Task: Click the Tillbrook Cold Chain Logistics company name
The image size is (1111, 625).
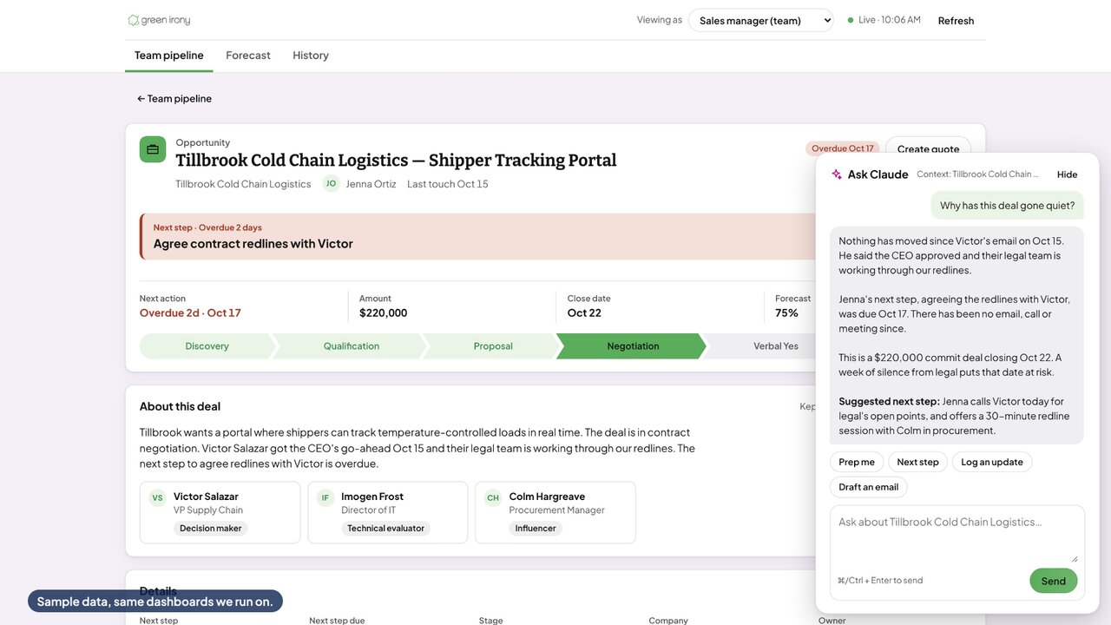Action: click(x=243, y=184)
